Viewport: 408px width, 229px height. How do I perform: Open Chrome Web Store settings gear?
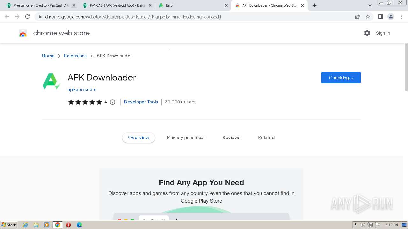click(367, 33)
